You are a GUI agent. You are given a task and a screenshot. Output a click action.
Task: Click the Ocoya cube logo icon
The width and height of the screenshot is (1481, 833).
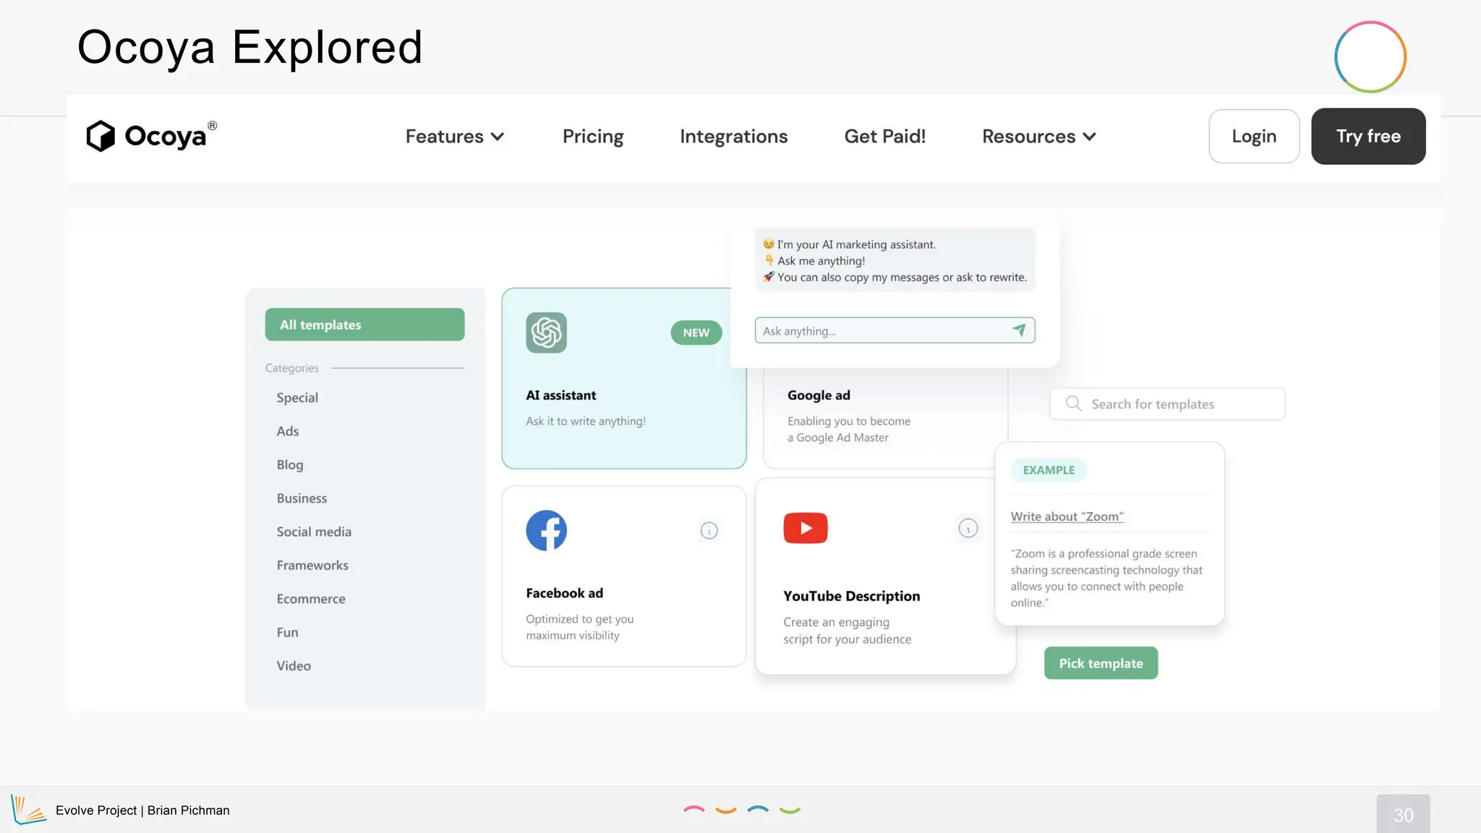point(101,136)
